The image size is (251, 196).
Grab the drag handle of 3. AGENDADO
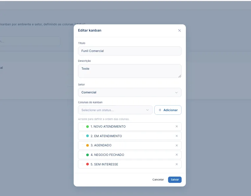click(83, 145)
